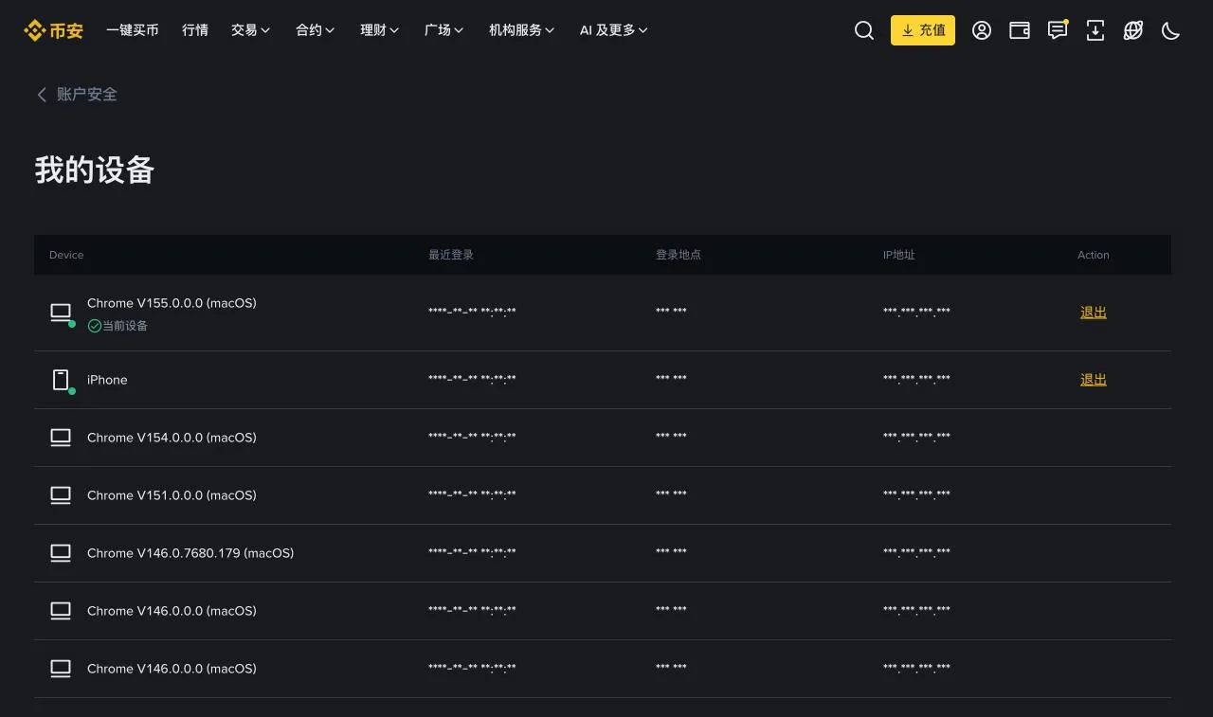This screenshot has height=717, width=1213.
Task: Expand the 合约 dropdown menu
Action: tap(315, 30)
